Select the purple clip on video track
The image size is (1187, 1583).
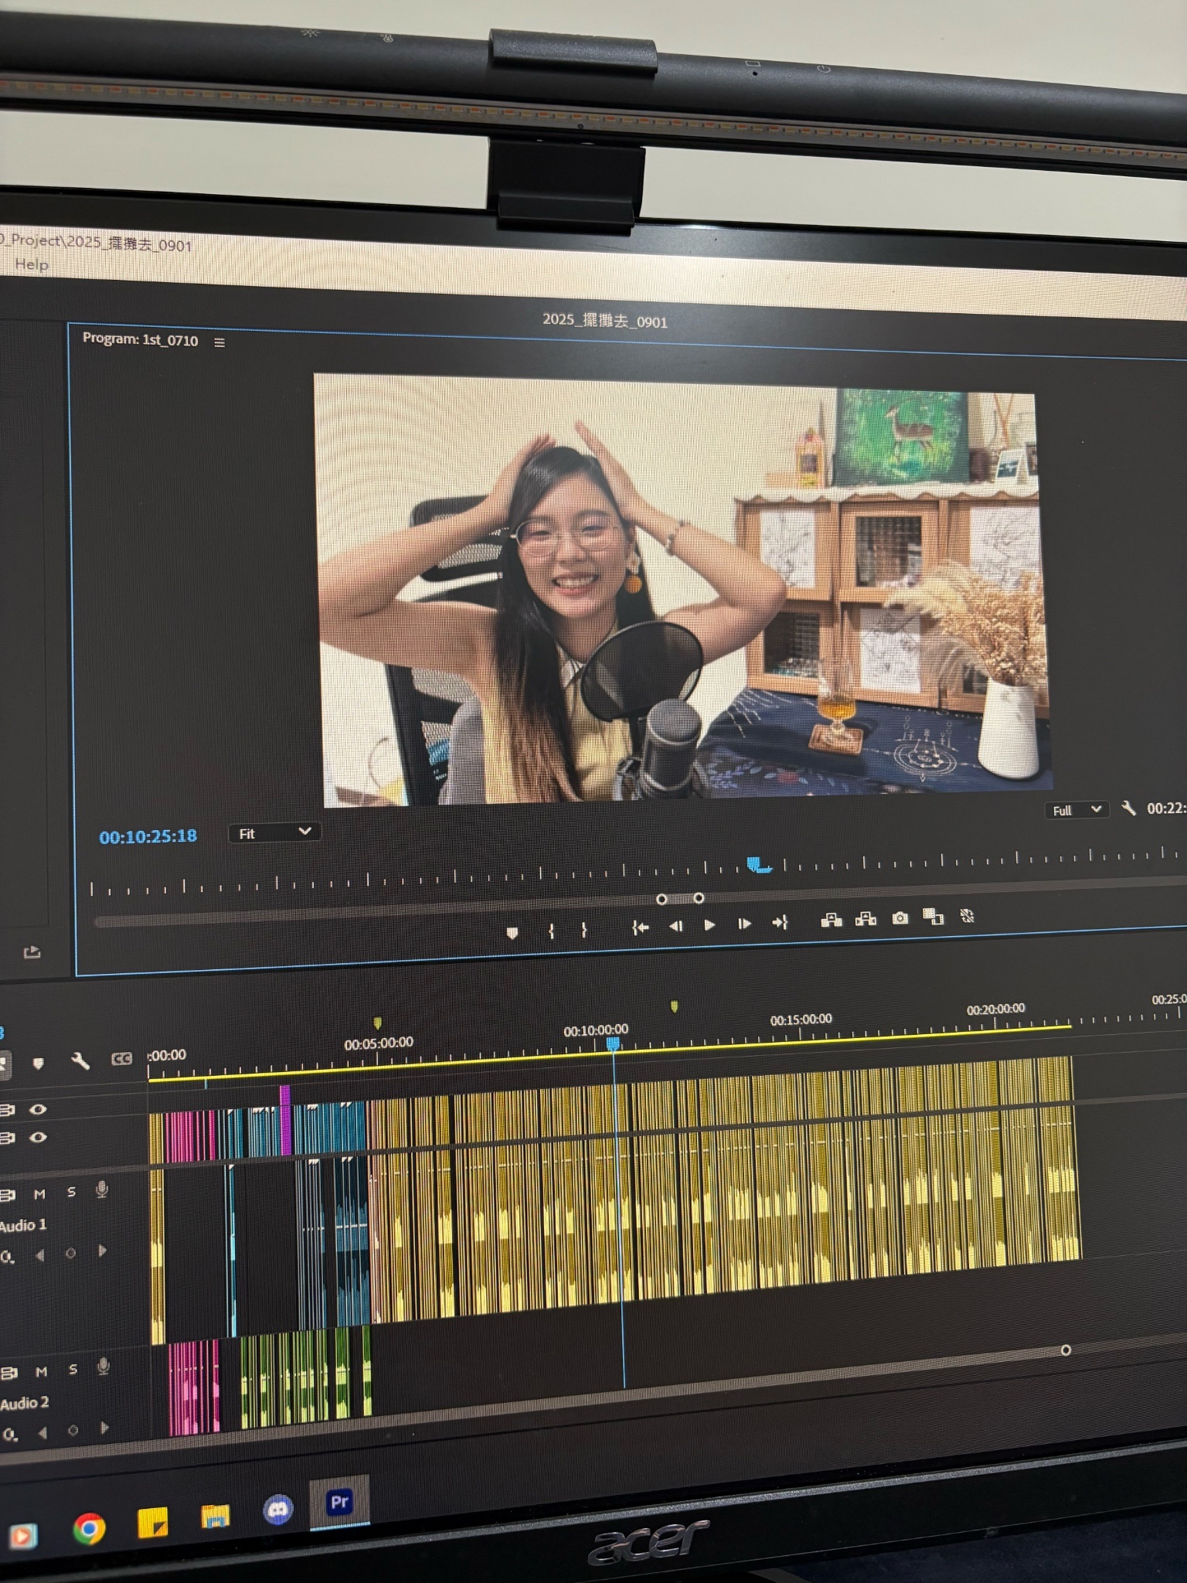click(x=285, y=1121)
